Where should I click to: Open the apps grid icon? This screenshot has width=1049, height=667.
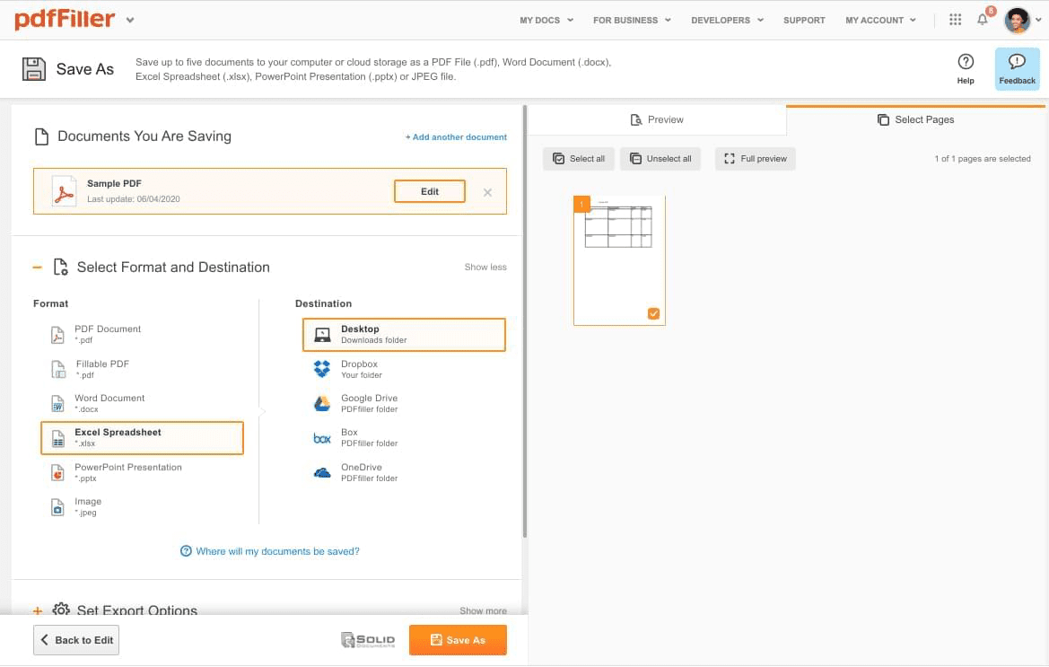pos(955,20)
